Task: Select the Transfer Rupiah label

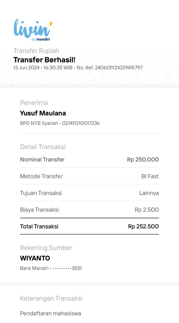Action: click(36, 51)
